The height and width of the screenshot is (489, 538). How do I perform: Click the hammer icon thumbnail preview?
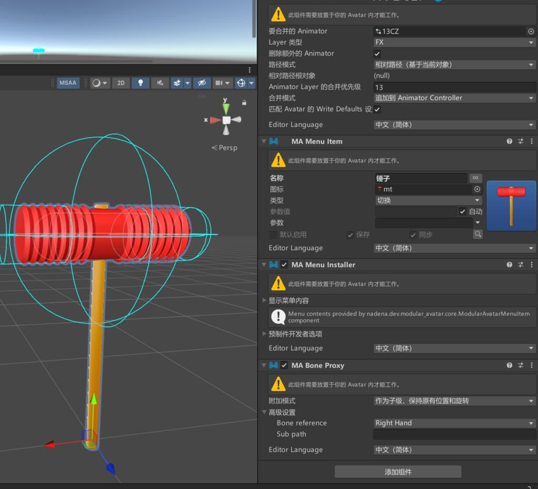pyautogui.click(x=511, y=206)
